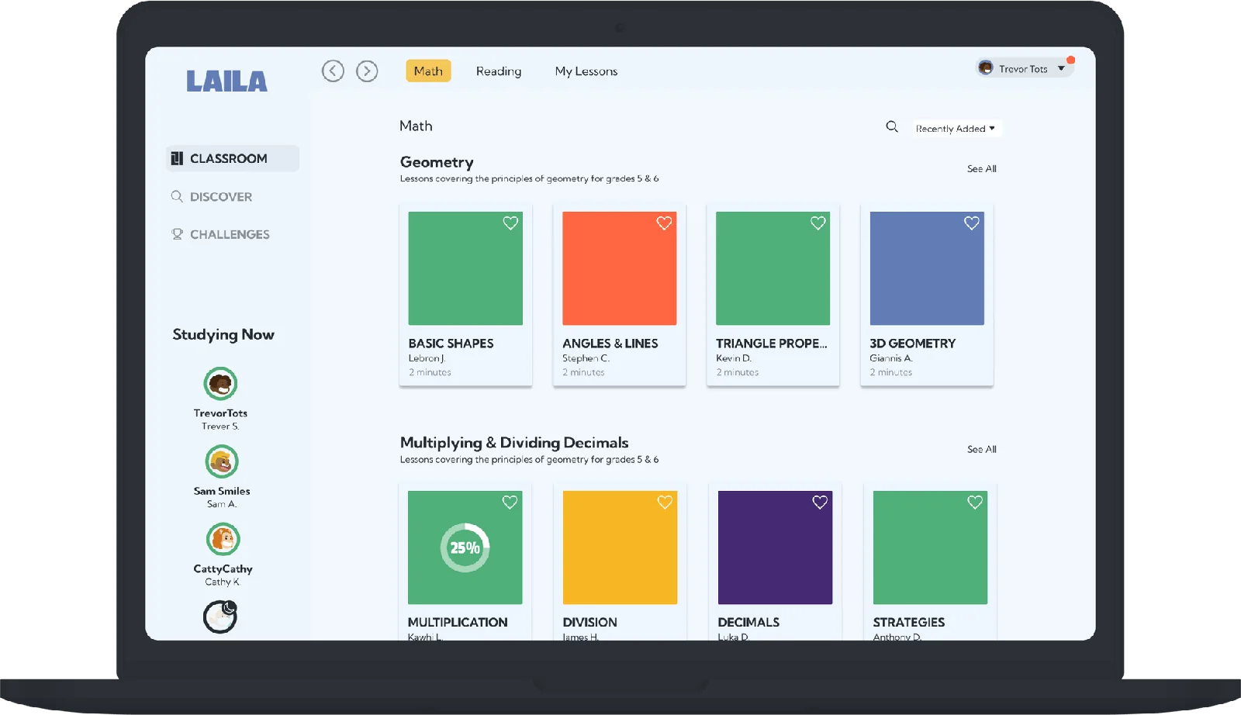Open the blue 3D Geometry thumbnail

(x=927, y=268)
